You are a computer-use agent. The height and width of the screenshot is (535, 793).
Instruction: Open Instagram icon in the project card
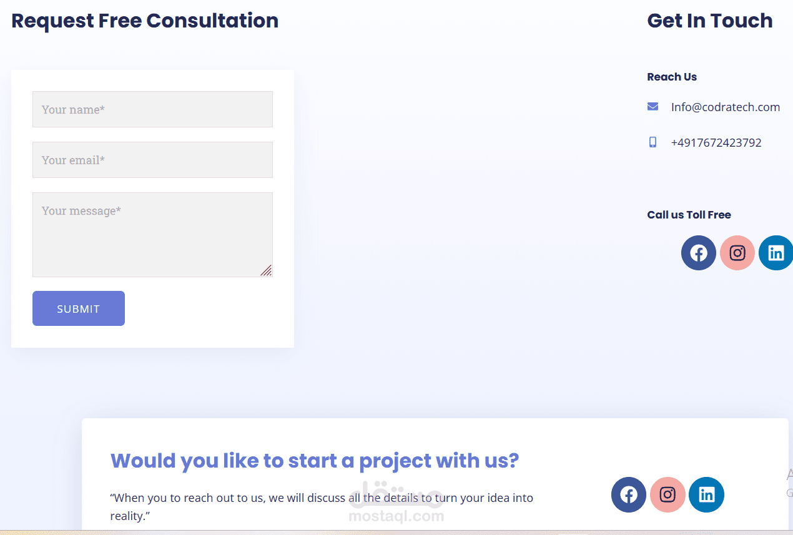[x=667, y=495]
